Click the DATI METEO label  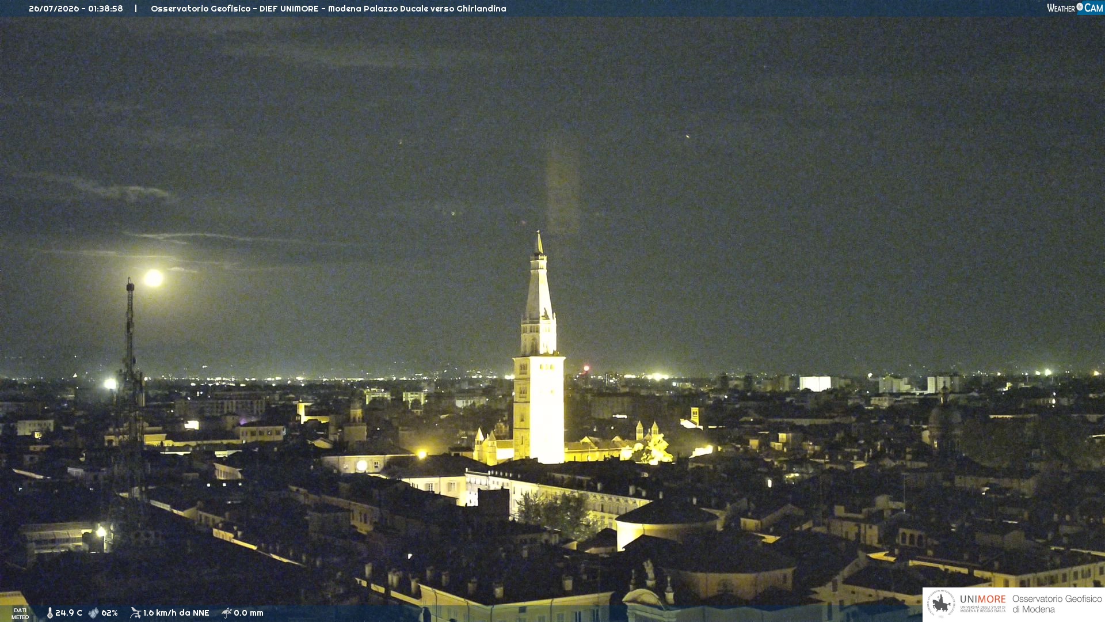click(x=20, y=613)
